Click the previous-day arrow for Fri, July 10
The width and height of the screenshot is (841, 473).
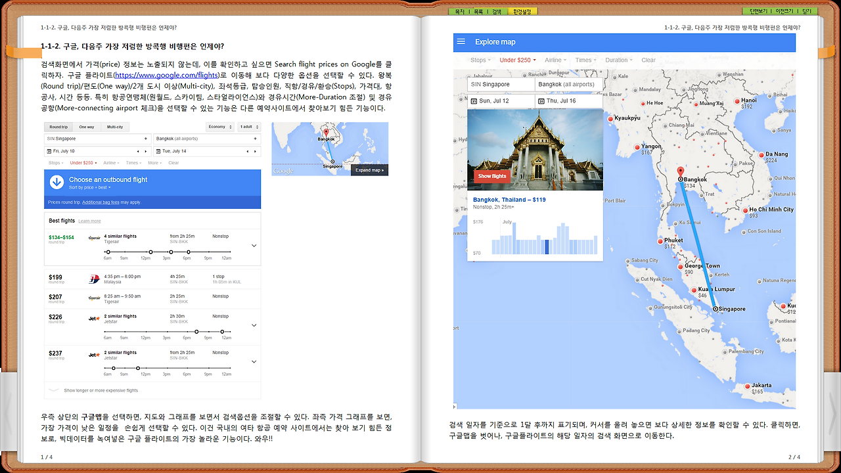tap(138, 151)
